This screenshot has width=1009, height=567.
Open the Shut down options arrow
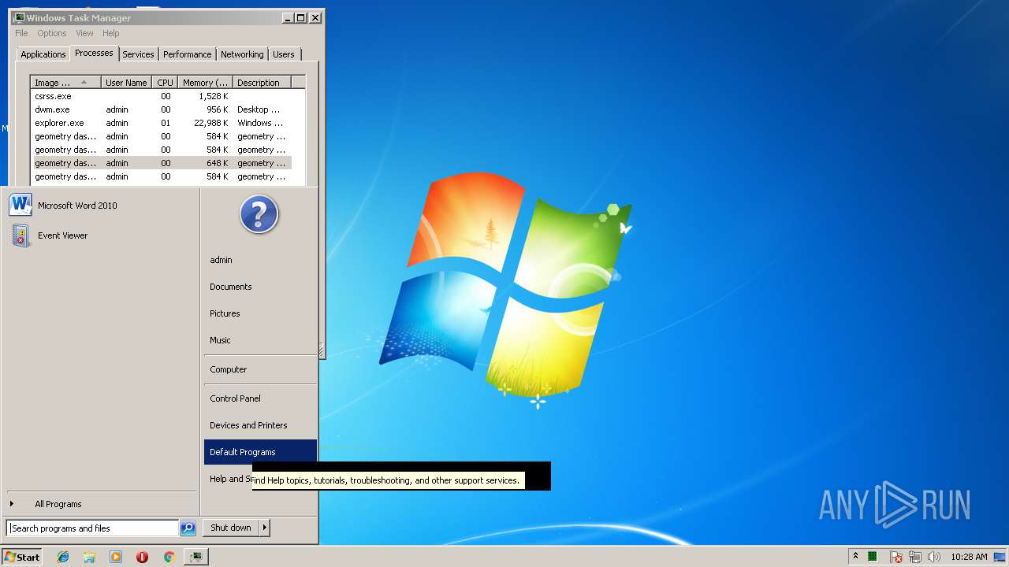tap(265, 528)
